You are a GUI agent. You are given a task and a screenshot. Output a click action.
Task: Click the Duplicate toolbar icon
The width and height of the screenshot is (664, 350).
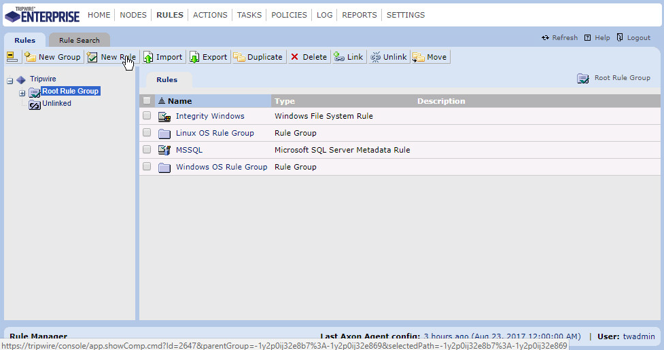click(239, 57)
